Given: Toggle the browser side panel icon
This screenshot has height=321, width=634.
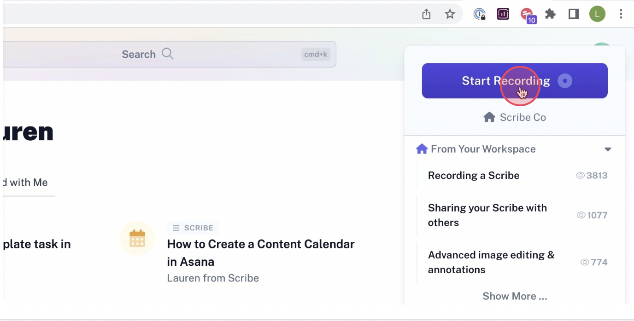Looking at the screenshot, I should [574, 14].
